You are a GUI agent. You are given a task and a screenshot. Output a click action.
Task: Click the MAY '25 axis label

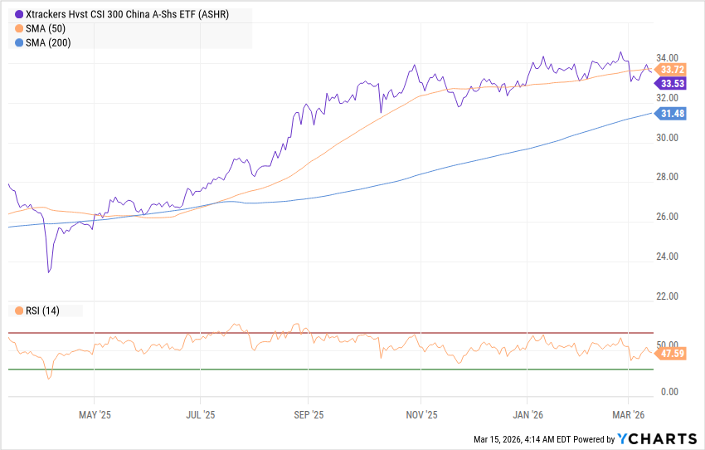pos(95,415)
